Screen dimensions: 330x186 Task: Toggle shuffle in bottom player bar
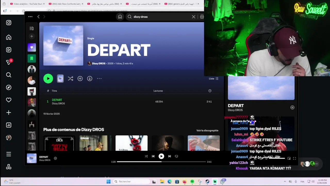(146, 156)
